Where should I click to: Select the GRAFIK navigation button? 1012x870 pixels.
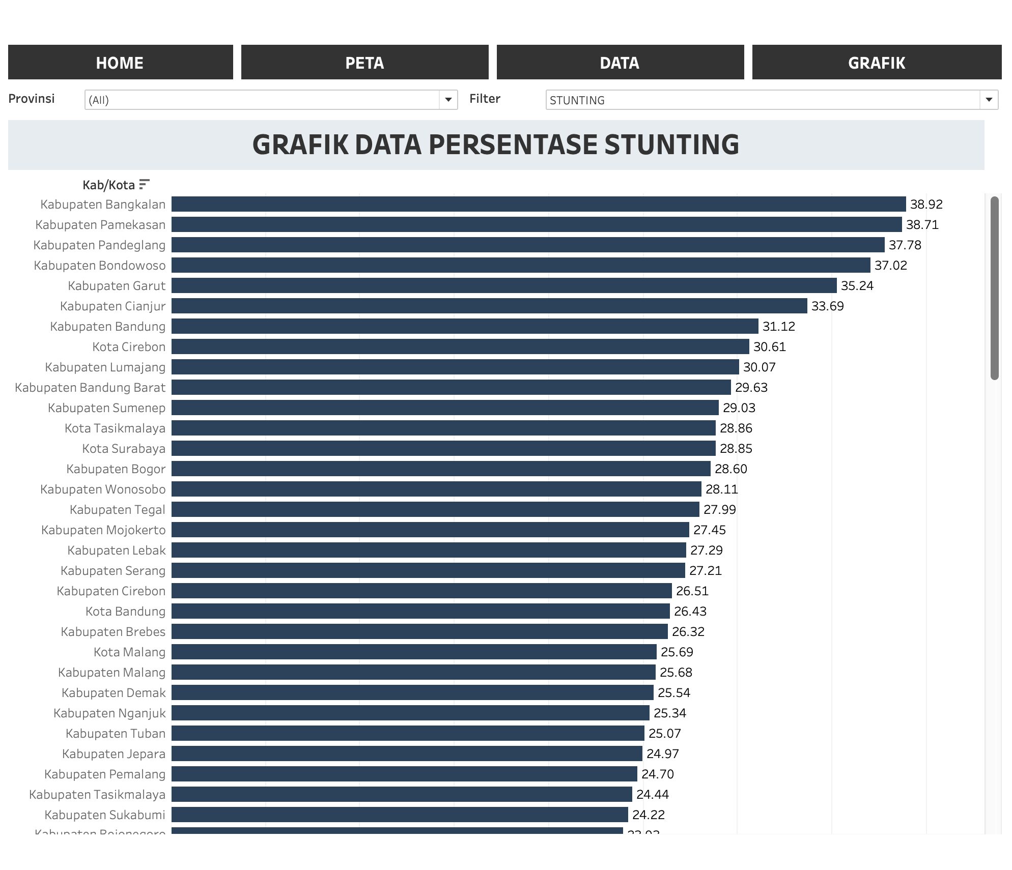877,63
